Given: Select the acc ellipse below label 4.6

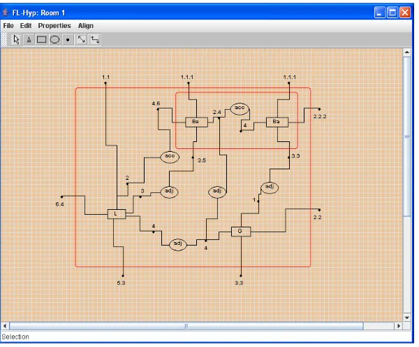Looking at the screenshot, I should coord(170,157).
